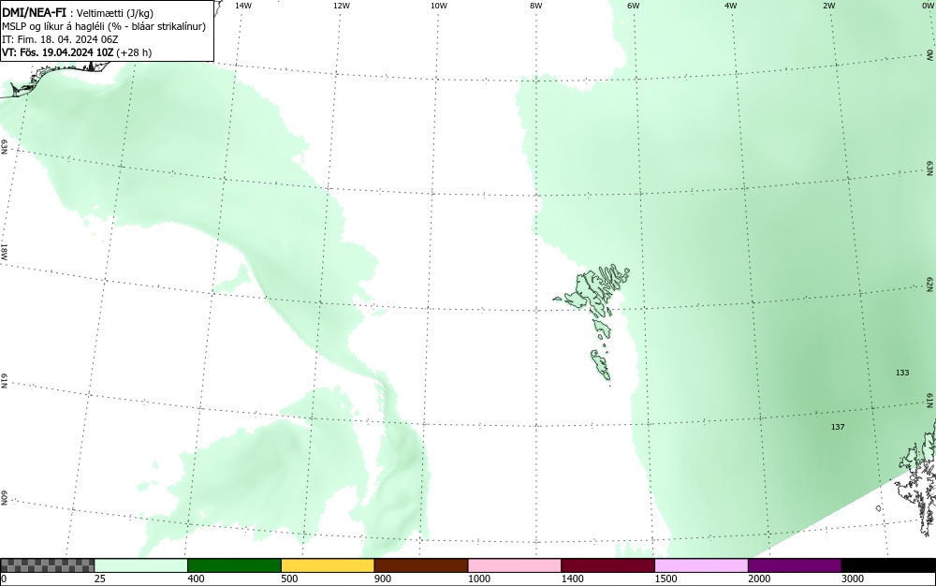The image size is (936, 586).
Task: Click the legend scale value 900
Action: 383,579
